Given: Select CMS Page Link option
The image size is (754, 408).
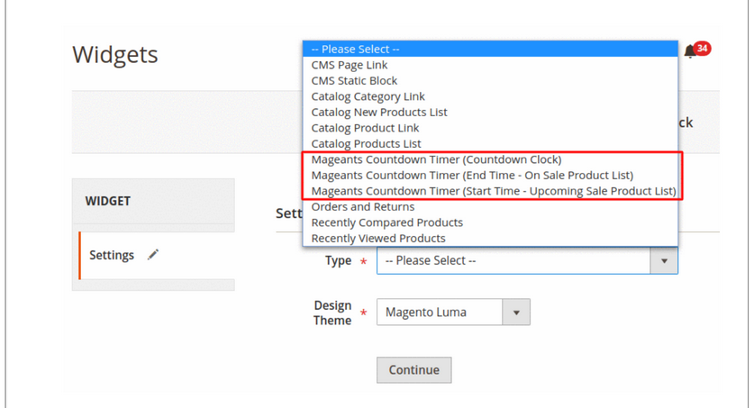Looking at the screenshot, I should pyautogui.click(x=490, y=65).
